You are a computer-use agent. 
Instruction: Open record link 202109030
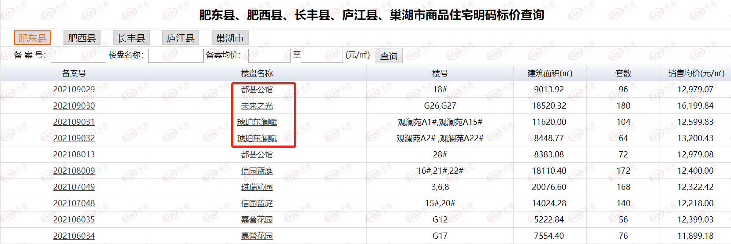[x=74, y=106]
